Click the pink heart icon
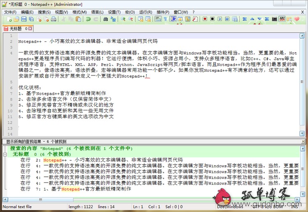This screenshot has width=308, height=212. [297, 19]
